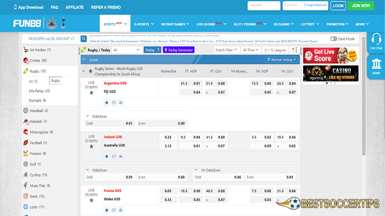The width and height of the screenshot is (385, 216).
Task: Click the Kabaddi sport icon
Action: click(26, 121)
